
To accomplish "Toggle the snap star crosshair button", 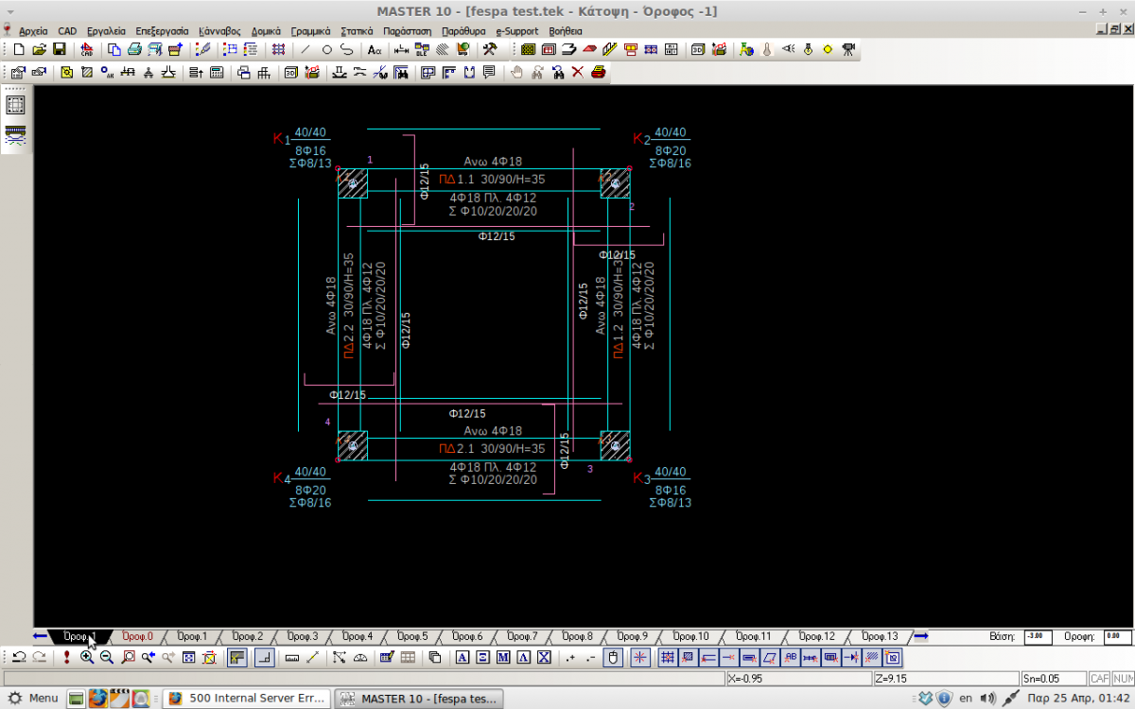I will coord(640,658).
